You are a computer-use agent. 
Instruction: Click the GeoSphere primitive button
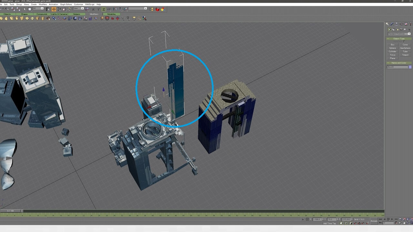pyautogui.click(x=405, y=48)
